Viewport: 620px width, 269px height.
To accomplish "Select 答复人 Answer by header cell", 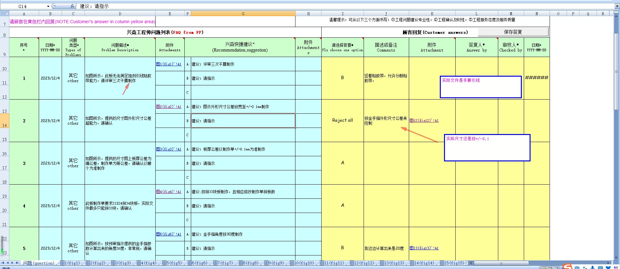I will point(477,47).
